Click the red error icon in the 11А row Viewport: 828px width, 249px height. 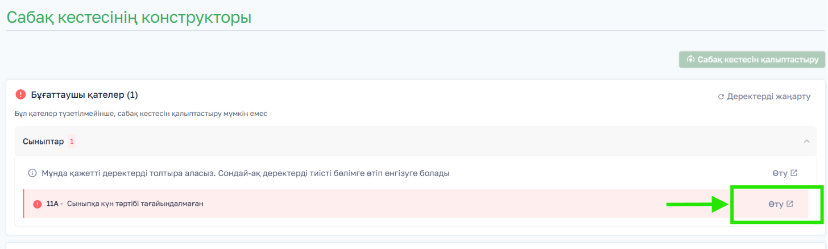[x=38, y=204]
